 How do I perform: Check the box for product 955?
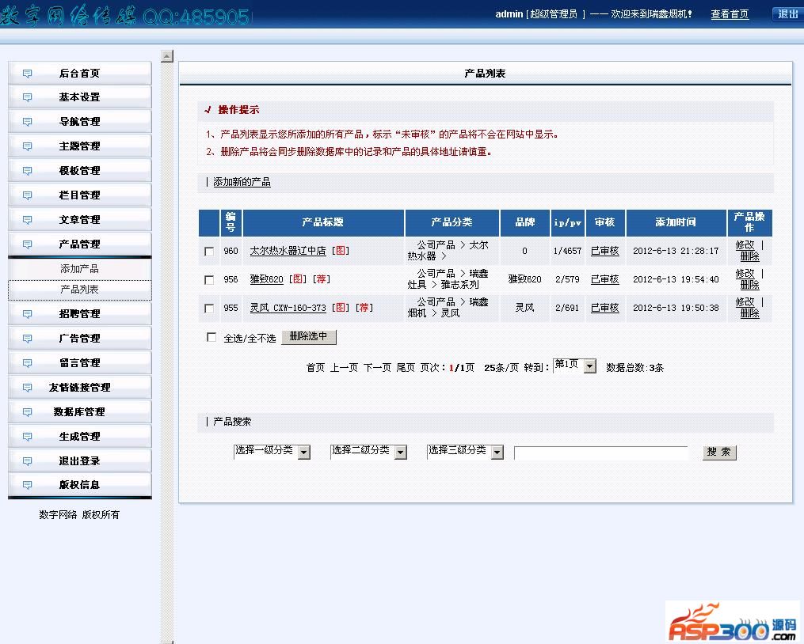point(208,309)
